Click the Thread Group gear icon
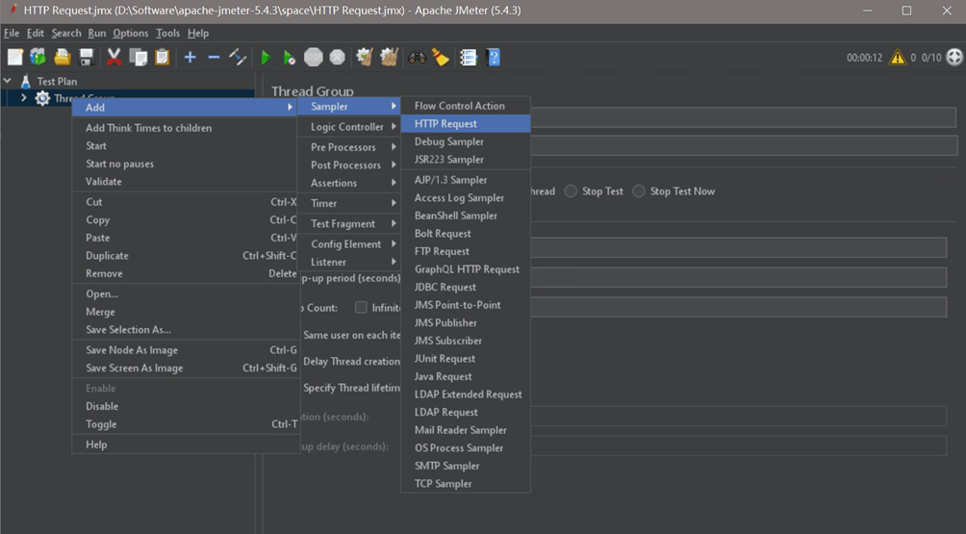 [42, 98]
